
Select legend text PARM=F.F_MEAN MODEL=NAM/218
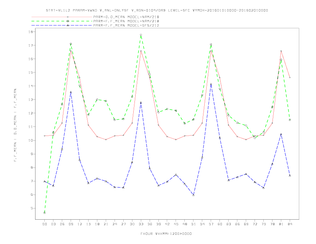coord(126,21)
